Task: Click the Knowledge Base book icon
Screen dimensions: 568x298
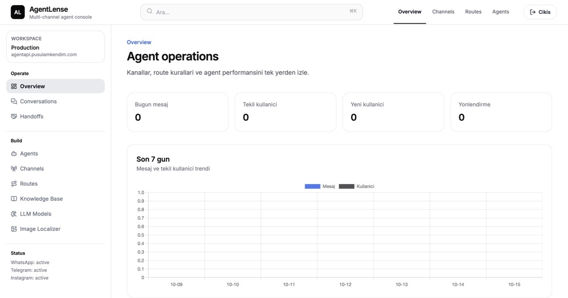Action: (x=14, y=199)
